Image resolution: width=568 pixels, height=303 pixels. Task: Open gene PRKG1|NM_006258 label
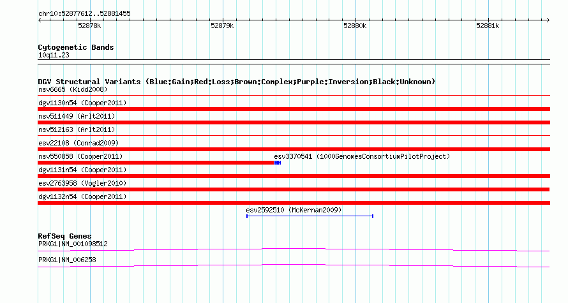coord(67,260)
